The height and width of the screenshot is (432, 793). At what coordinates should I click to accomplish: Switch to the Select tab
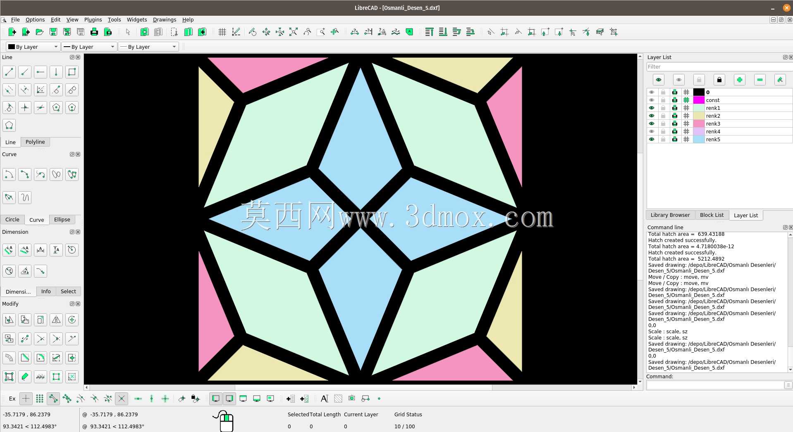coord(68,292)
